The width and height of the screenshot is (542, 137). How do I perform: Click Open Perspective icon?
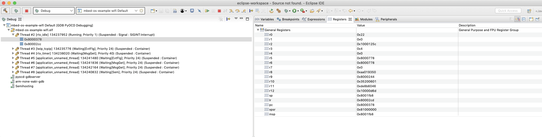[529, 11]
